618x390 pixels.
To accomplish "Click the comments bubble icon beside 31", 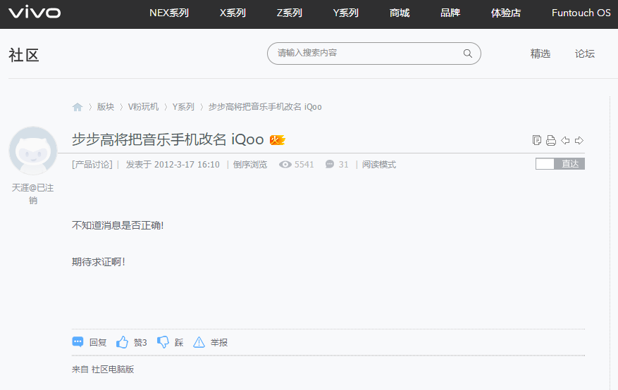I will [330, 164].
